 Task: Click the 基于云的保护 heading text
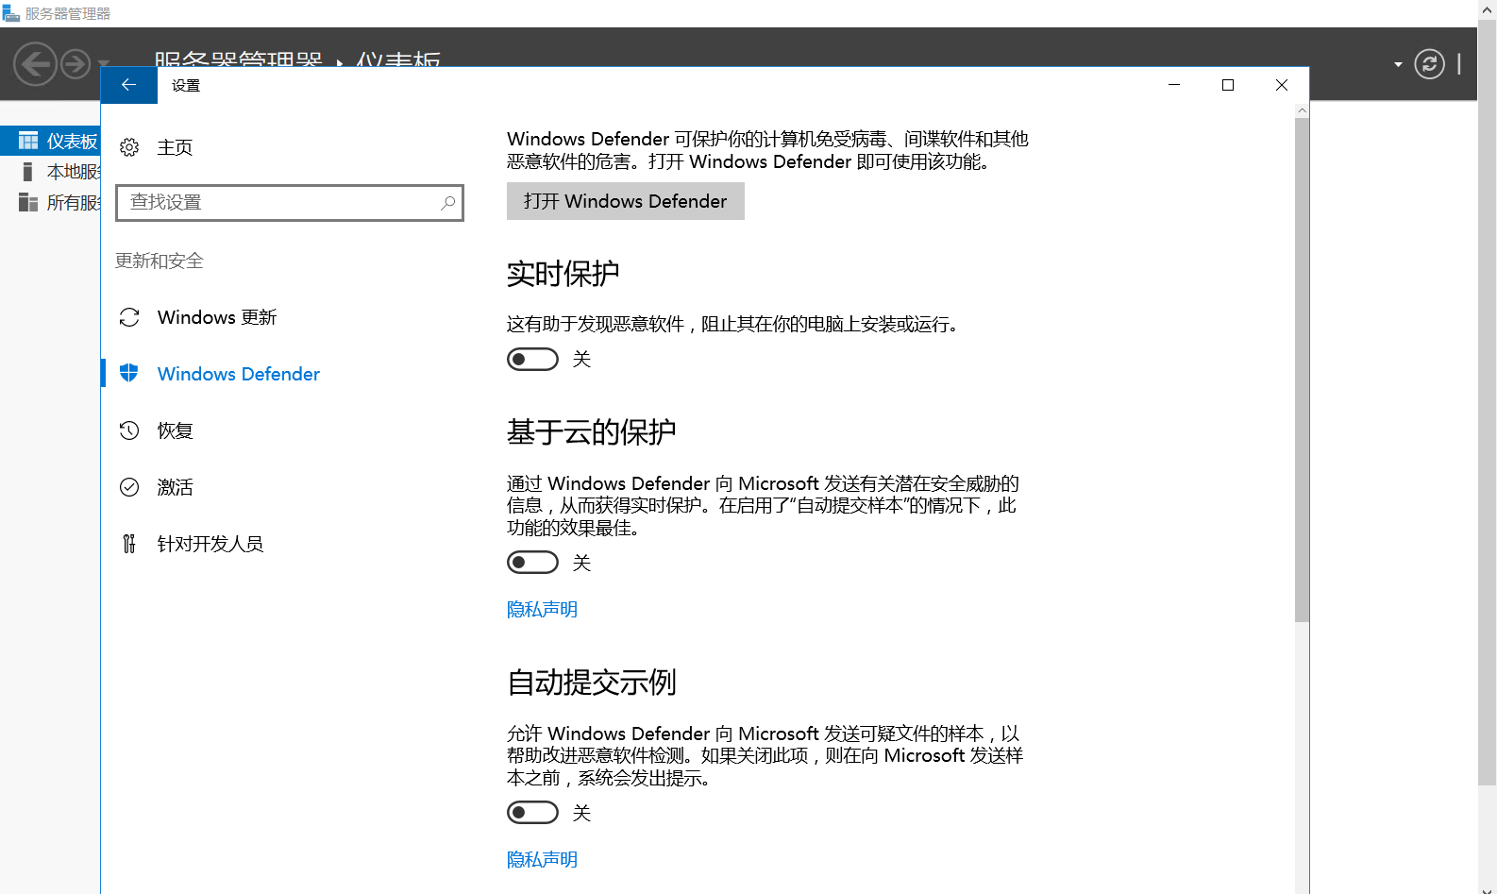(x=591, y=431)
